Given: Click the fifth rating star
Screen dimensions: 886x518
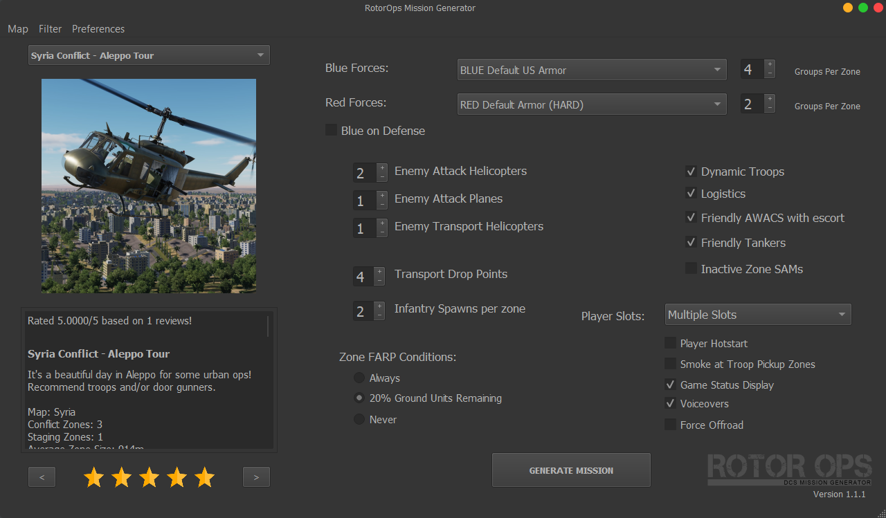Looking at the screenshot, I should coord(204,477).
